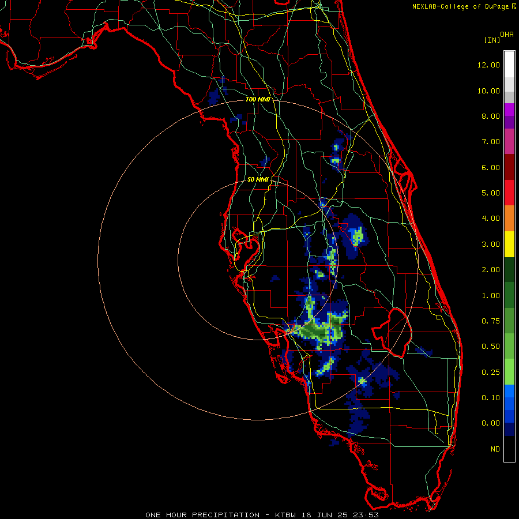Screen dimensions: 519x519
Task: Click the 0.10 legend value
Action: tap(491, 398)
